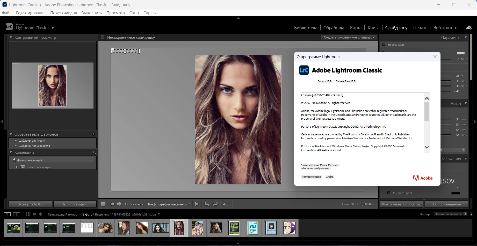Collapse the 'Параметры' panel
Viewport: 477px width, 246px height.
tap(466, 37)
